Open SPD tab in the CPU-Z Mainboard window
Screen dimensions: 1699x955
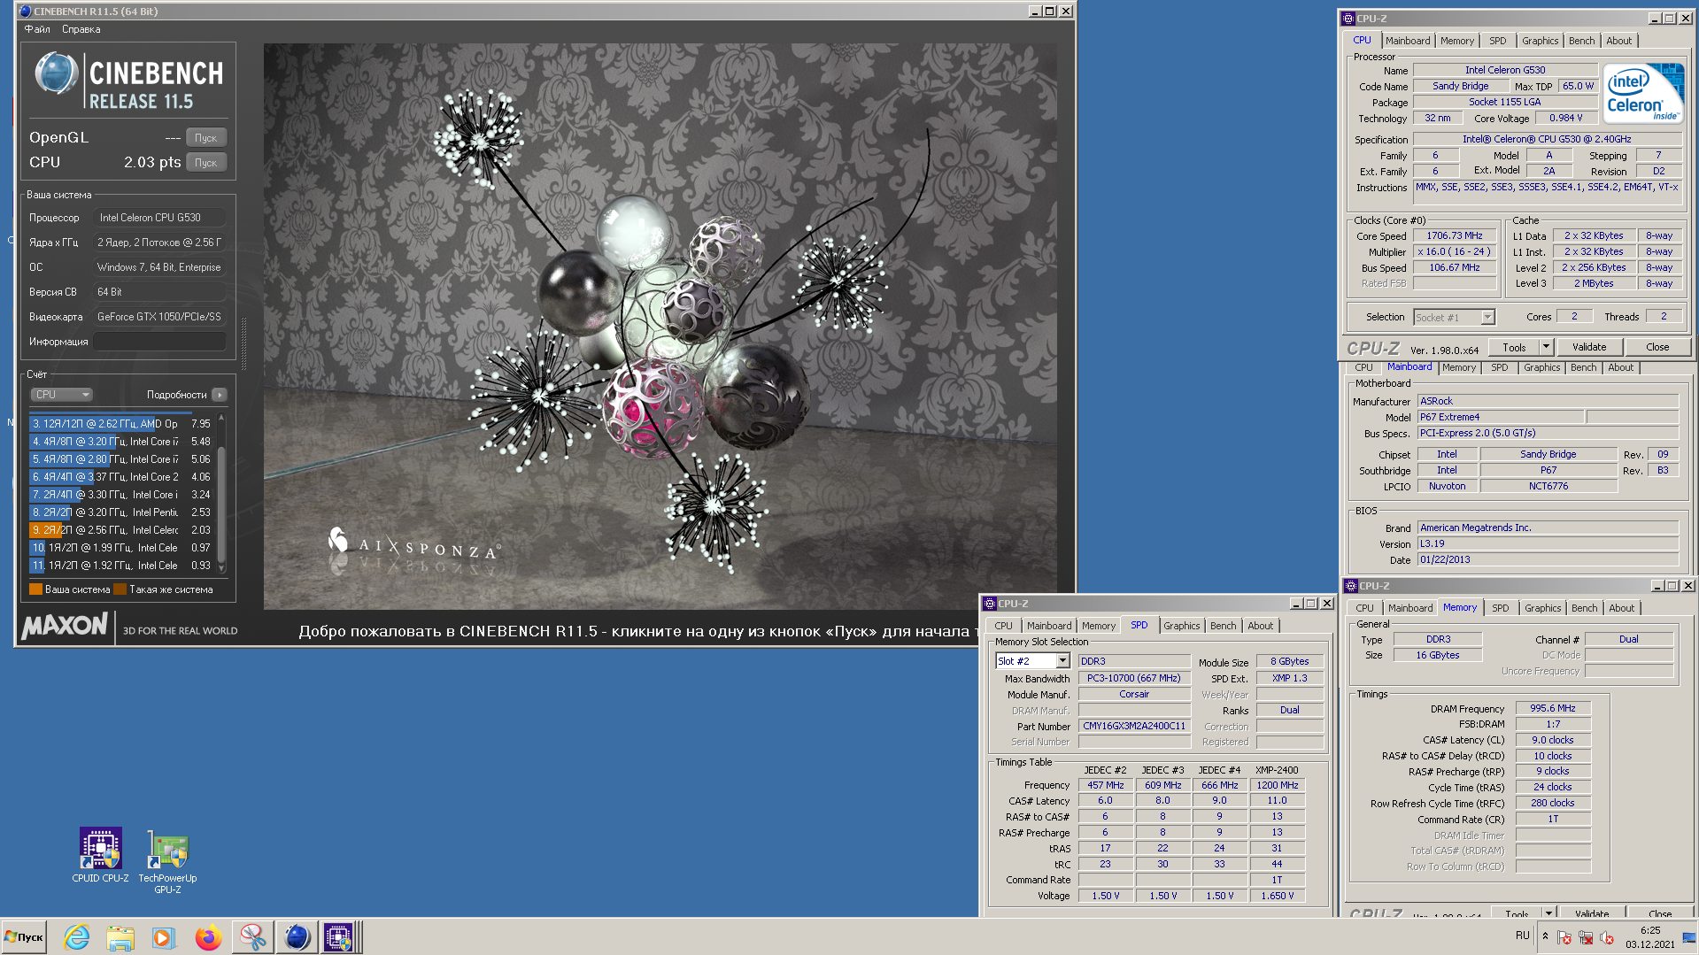pyautogui.click(x=1500, y=367)
